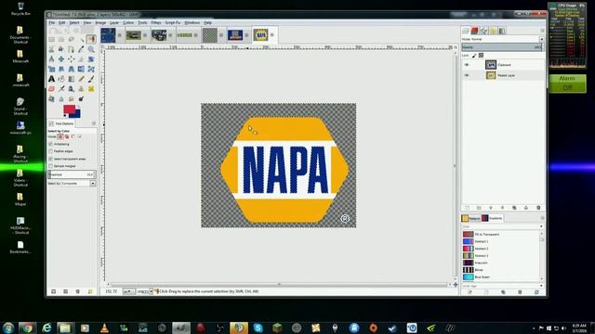The image size is (595, 334).
Task: Select the Paintbrush tool
Action: click(91, 79)
